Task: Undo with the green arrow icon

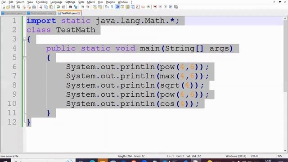Action: (x=58, y=7)
